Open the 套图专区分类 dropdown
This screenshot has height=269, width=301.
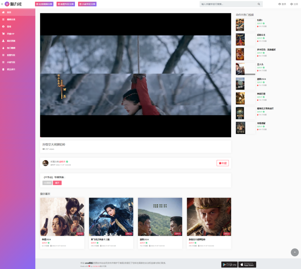pos(66,4)
